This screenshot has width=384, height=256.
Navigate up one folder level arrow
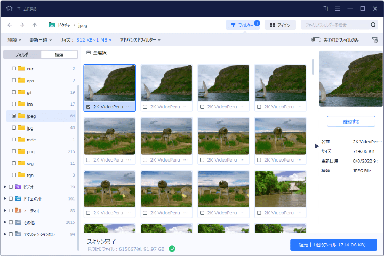pos(35,25)
